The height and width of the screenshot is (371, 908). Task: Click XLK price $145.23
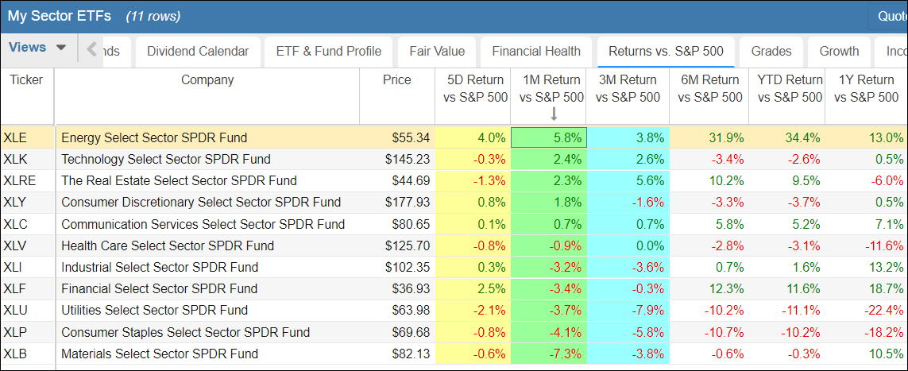tap(408, 159)
